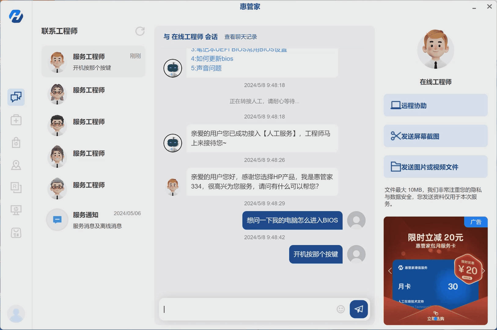Select the fourth 服务工程师 with bun hairstyle

click(x=93, y=157)
